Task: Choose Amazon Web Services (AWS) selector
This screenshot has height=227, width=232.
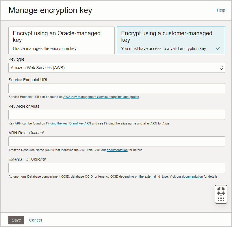Action: tap(116, 68)
